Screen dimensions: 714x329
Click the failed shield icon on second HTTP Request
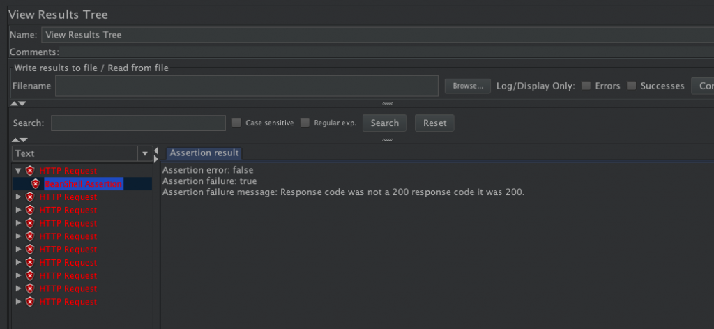30,197
